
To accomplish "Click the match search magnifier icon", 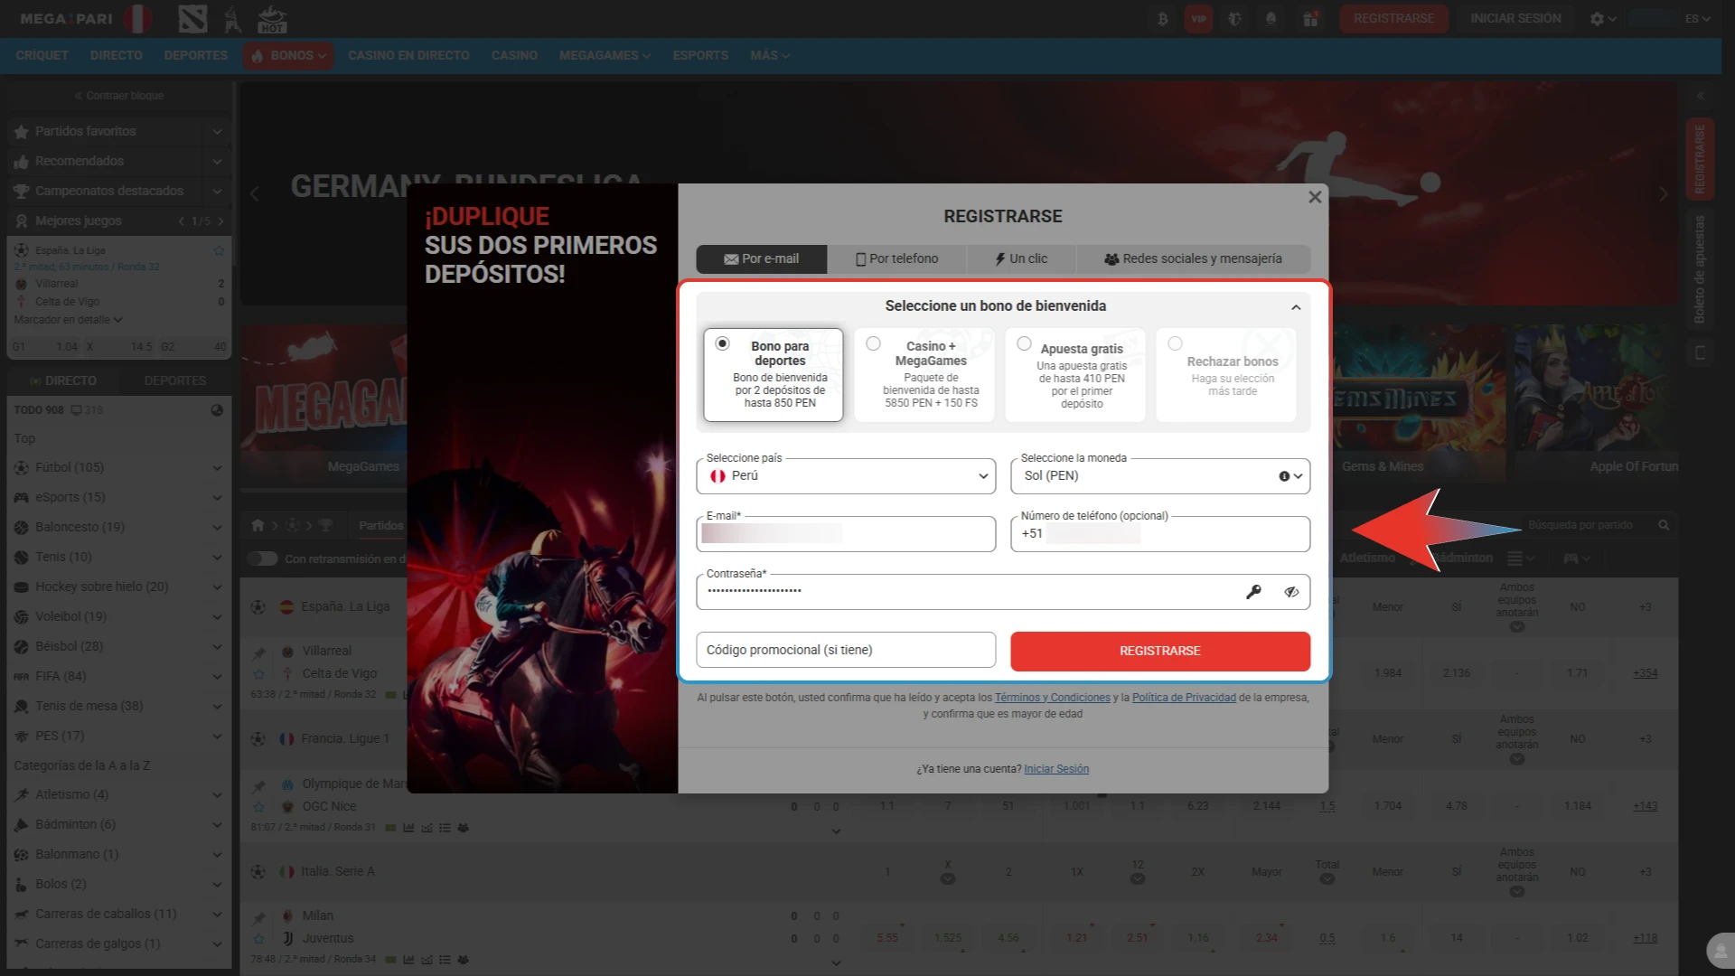I will [1664, 525].
